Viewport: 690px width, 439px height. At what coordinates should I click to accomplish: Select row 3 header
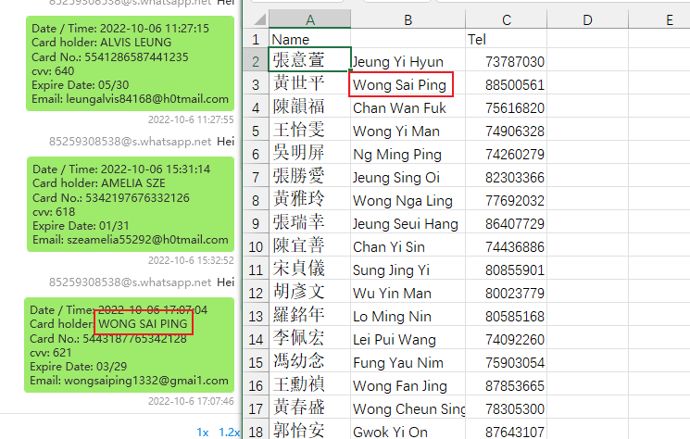click(x=256, y=84)
